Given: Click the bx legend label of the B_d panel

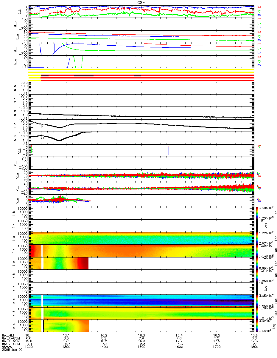Looking at the screenshot, I should tap(259, 52).
